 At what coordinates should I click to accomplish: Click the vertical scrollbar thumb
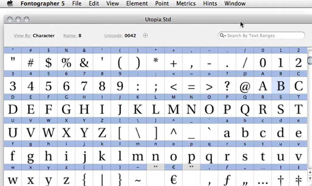(x=309, y=61)
